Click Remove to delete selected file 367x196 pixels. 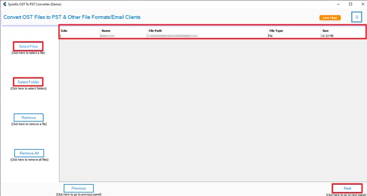click(x=28, y=117)
